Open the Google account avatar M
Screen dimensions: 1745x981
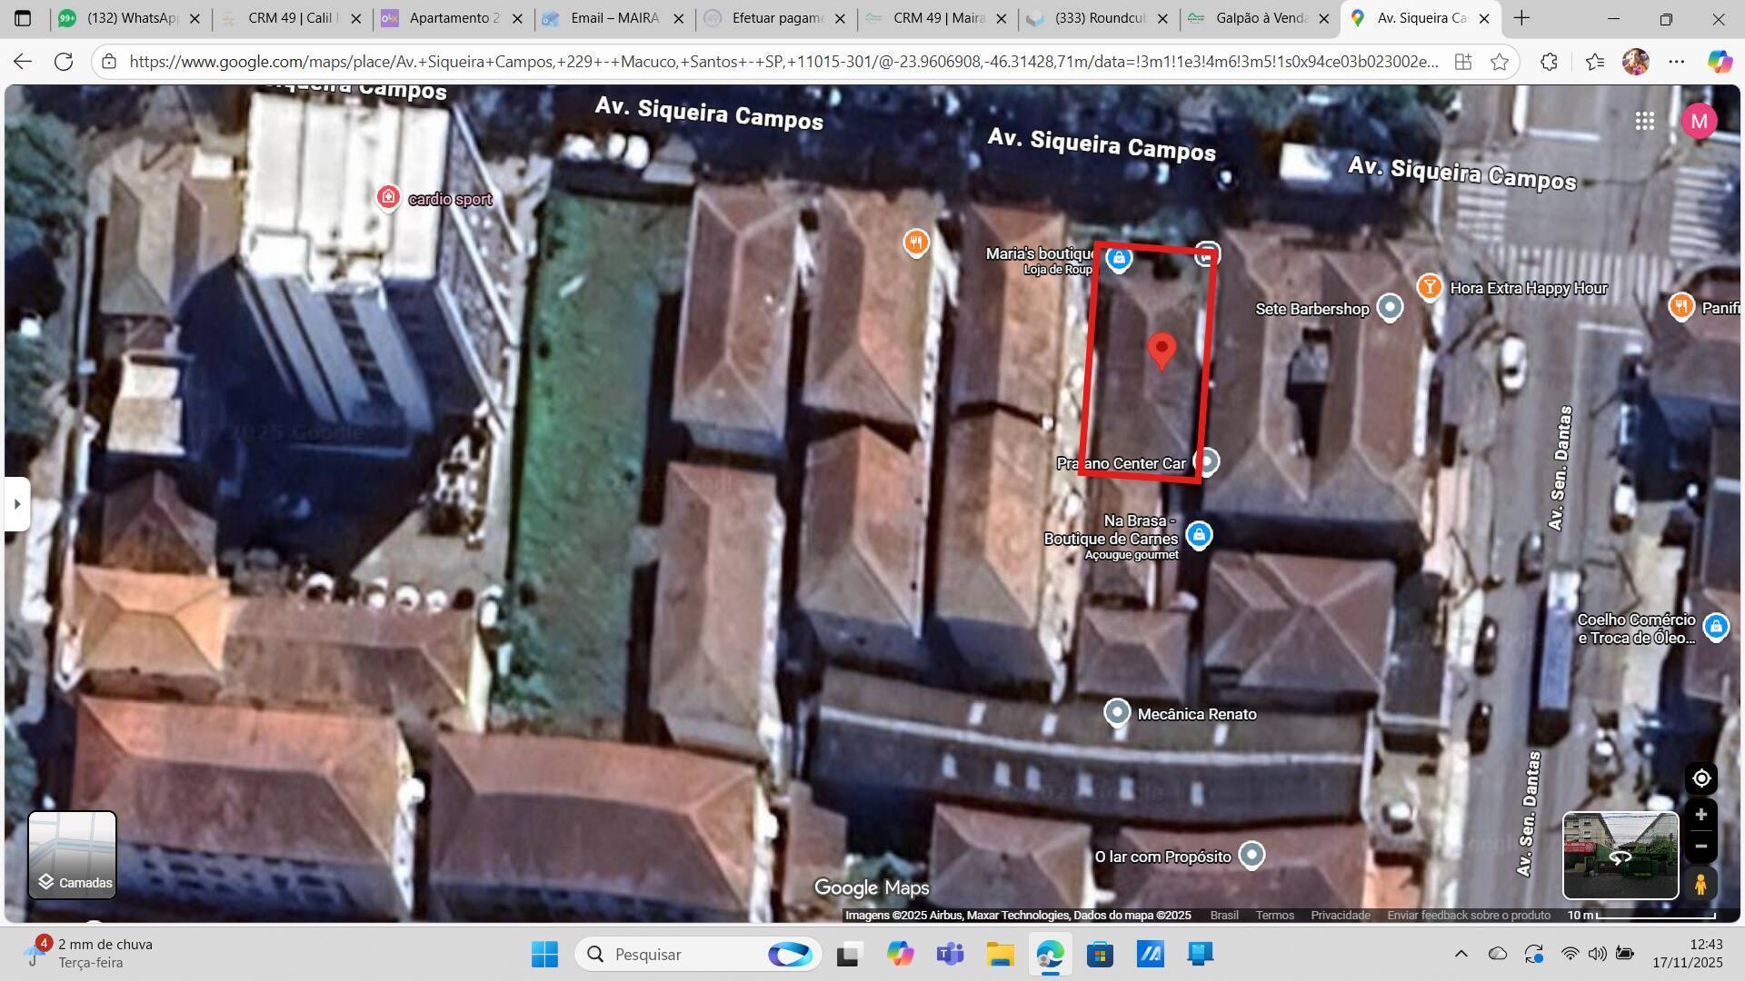pos(1699,121)
